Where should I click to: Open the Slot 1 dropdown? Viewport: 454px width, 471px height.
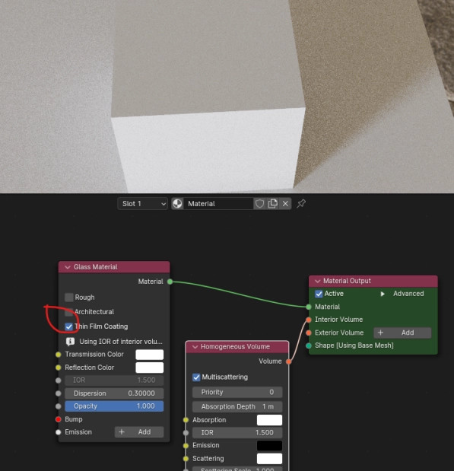pos(143,204)
